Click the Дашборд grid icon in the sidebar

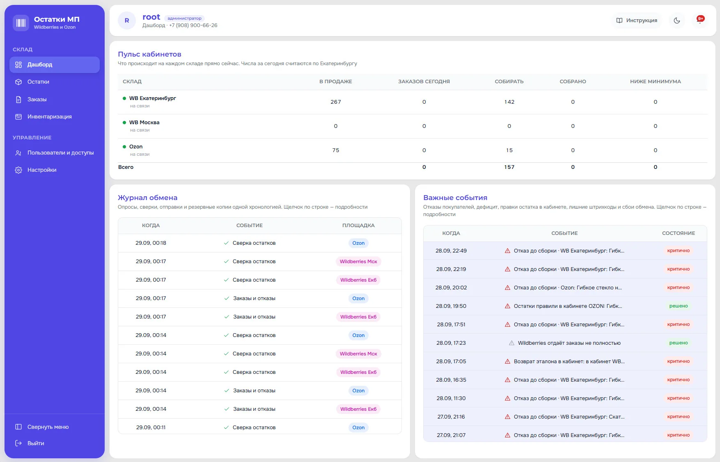click(x=18, y=65)
